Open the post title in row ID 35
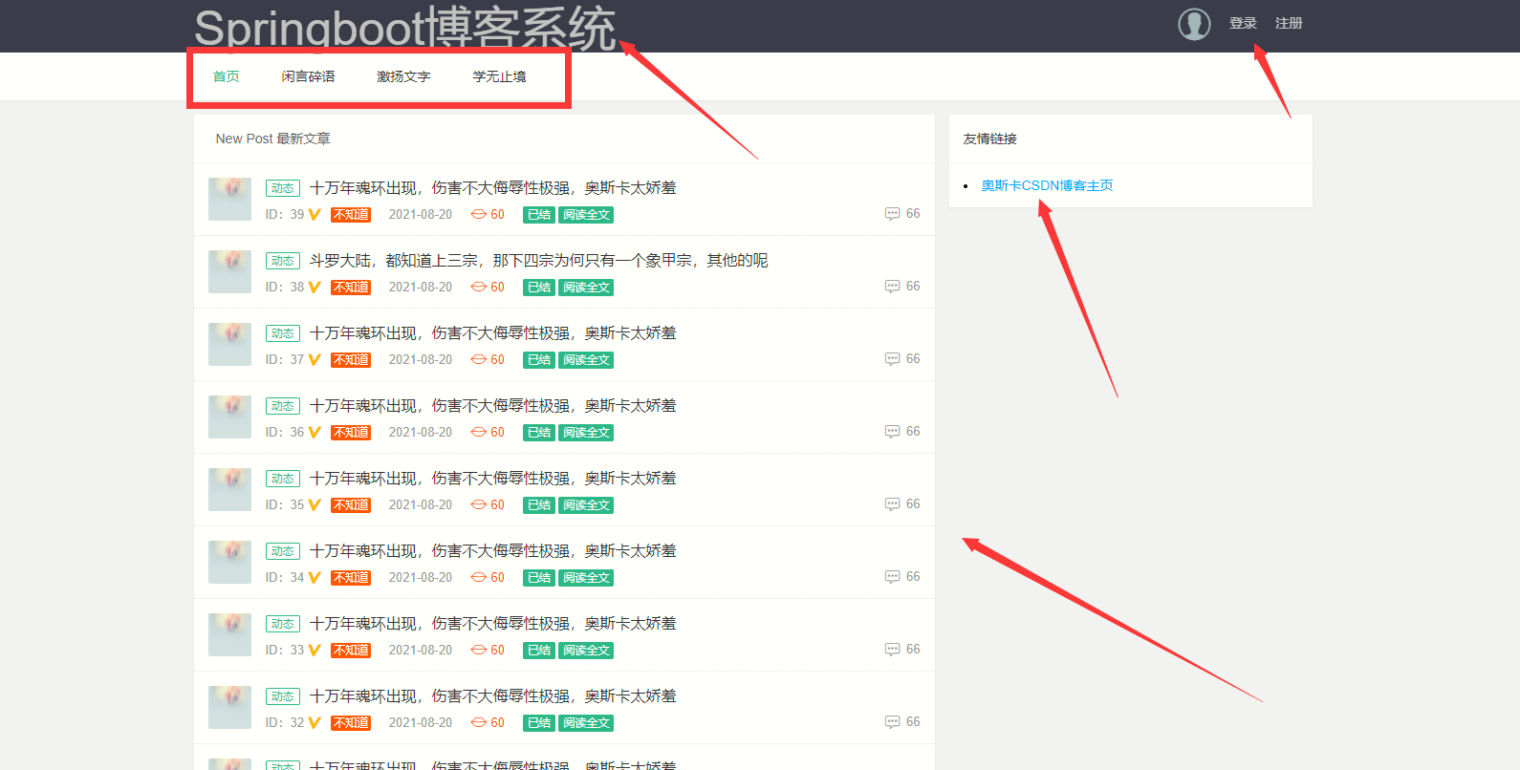This screenshot has width=1520, height=770. click(x=492, y=479)
